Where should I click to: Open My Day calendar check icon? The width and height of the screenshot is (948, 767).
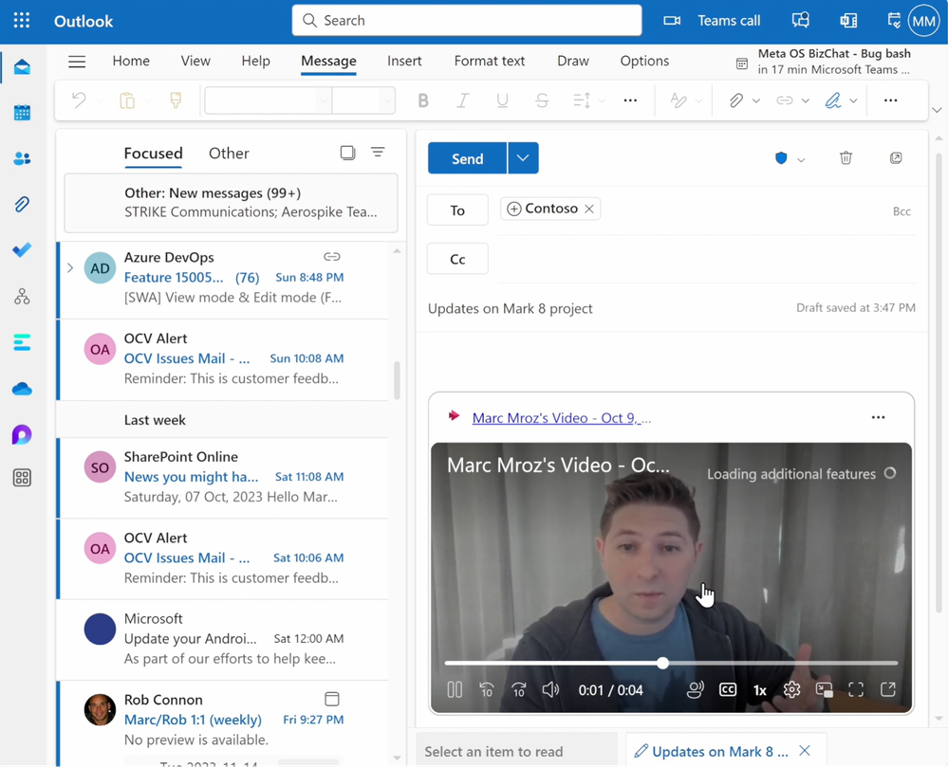[x=894, y=21]
